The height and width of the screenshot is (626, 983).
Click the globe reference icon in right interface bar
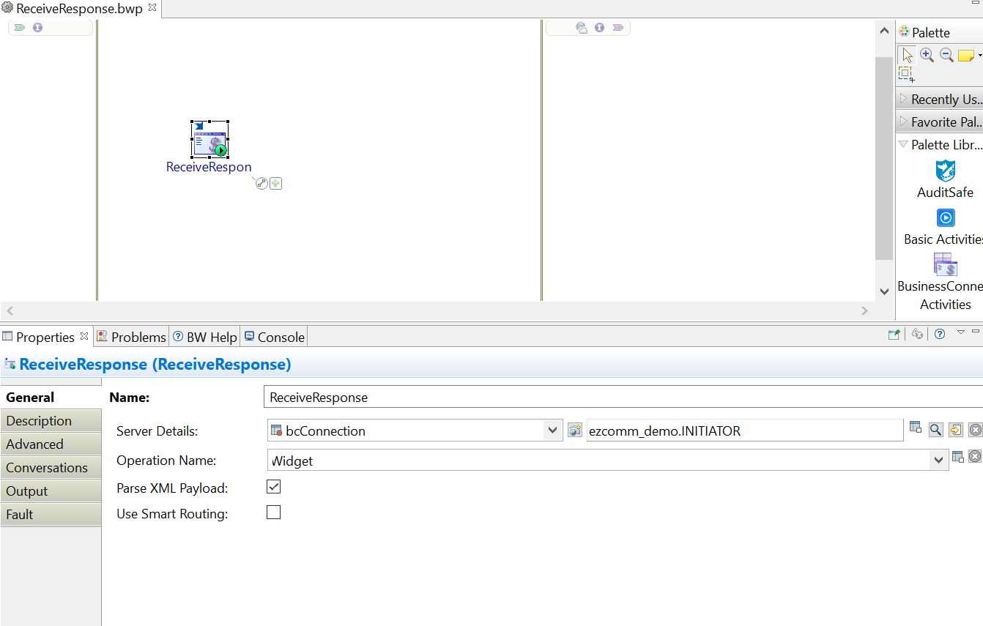[582, 28]
